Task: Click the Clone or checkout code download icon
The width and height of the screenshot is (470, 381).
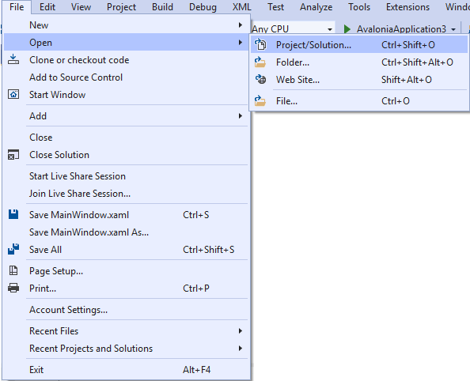Action: click(x=13, y=59)
